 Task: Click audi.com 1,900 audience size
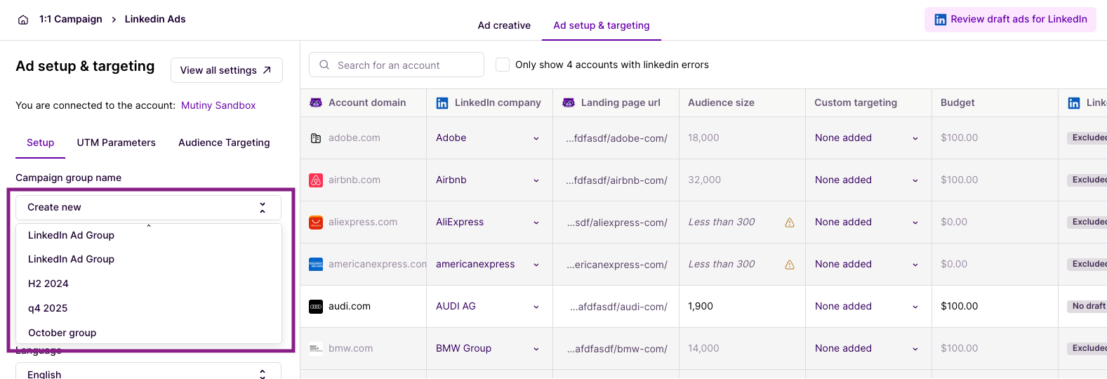(x=701, y=307)
